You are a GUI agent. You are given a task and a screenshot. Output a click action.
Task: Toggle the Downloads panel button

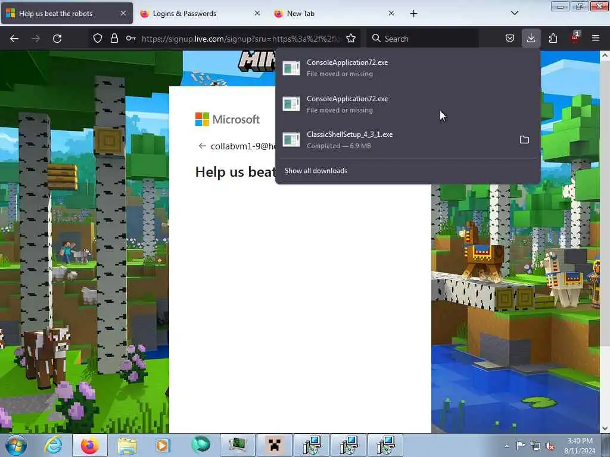click(531, 38)
